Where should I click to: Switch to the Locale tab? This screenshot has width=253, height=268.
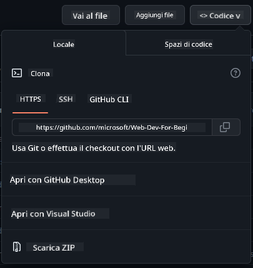64,44
